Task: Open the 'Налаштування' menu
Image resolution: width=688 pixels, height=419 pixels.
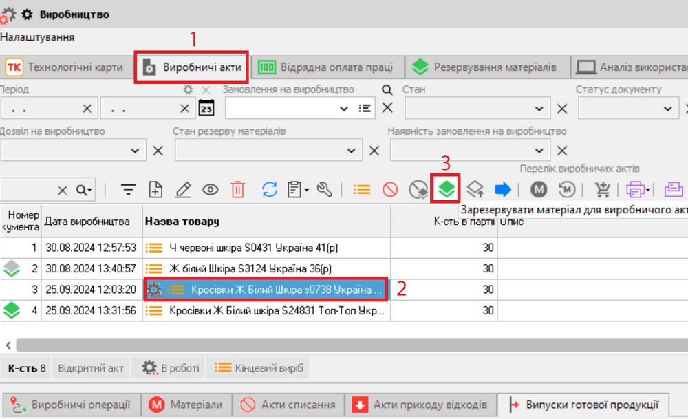Action: [x=38, y=37]
